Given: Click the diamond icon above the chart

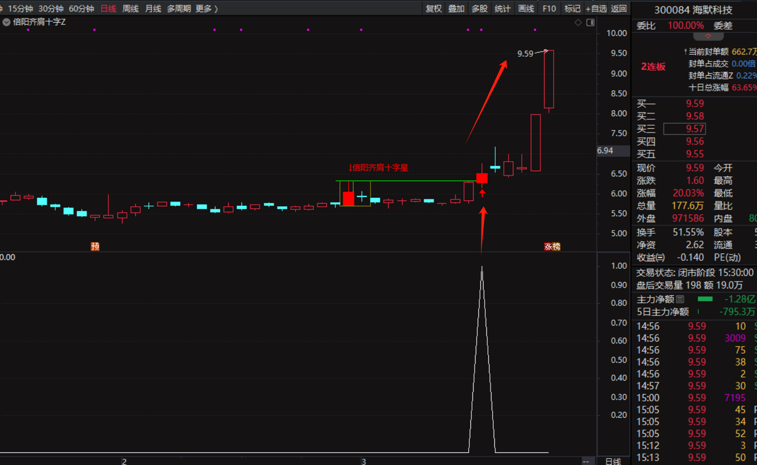Looking at the screenshot, I should [x=578, y=22].
